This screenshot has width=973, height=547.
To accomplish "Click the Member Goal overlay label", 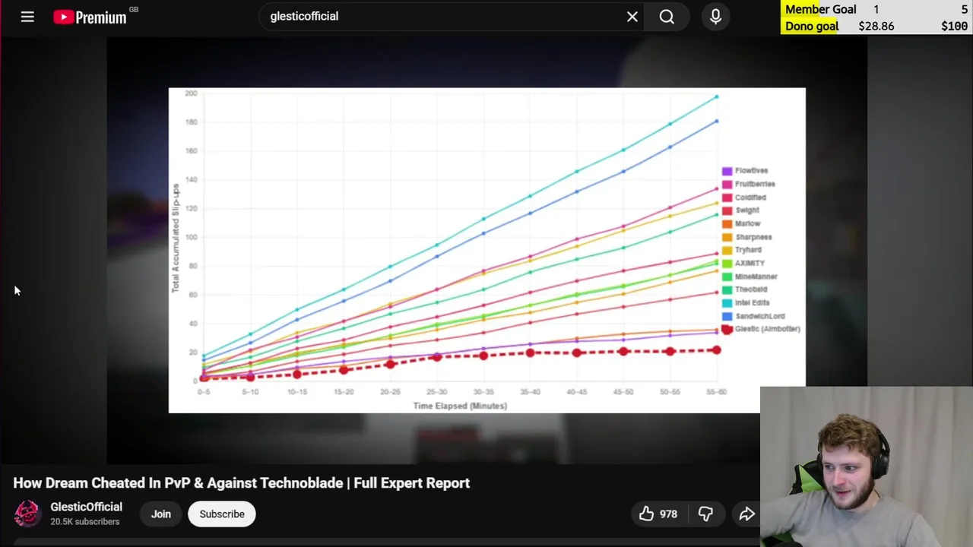I will [821, 9].
